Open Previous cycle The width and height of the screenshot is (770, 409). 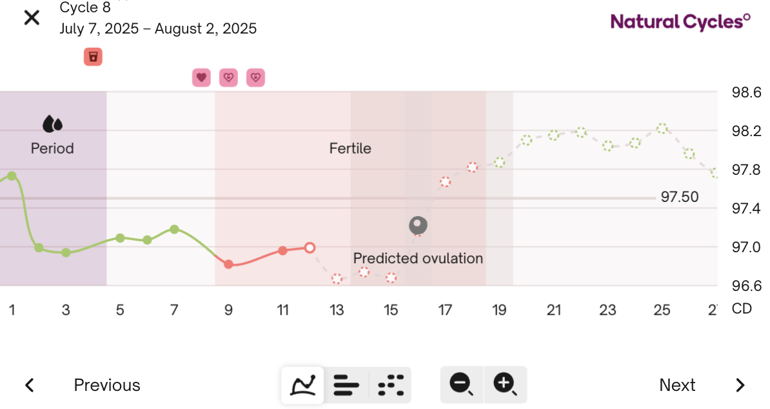107,384
